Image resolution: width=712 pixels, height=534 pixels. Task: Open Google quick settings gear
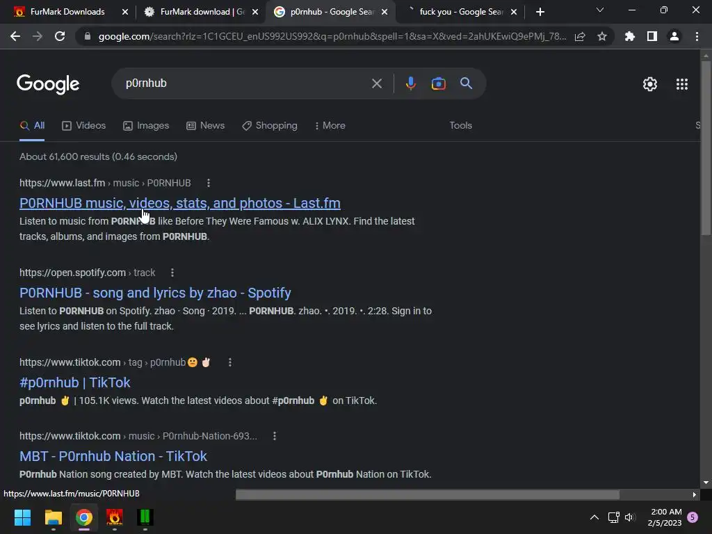[650, 84]
